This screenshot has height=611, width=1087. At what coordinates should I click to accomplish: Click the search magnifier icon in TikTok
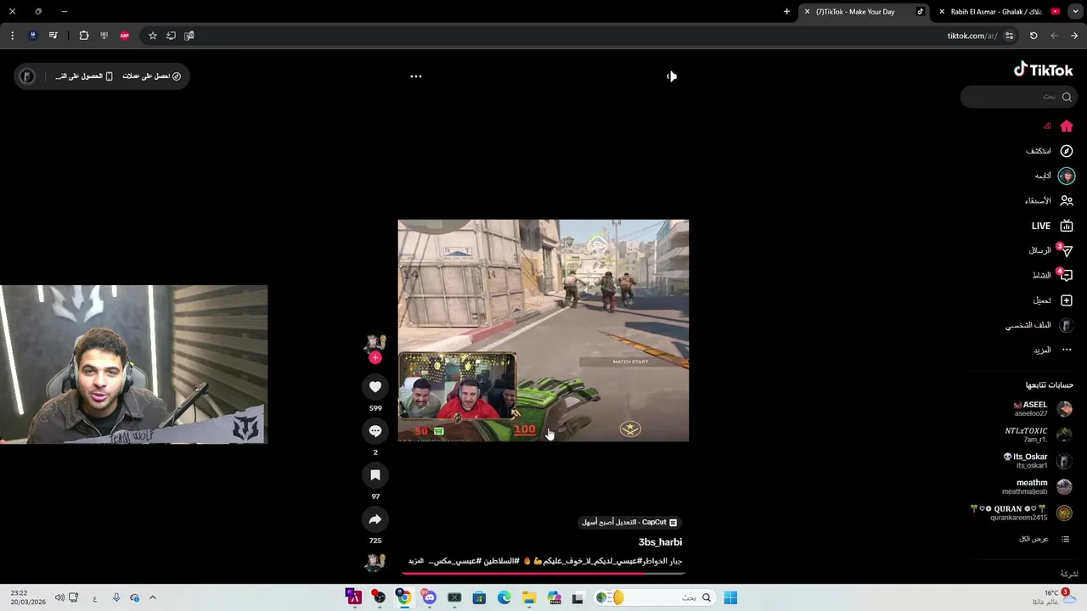[x=1067, y=97]
